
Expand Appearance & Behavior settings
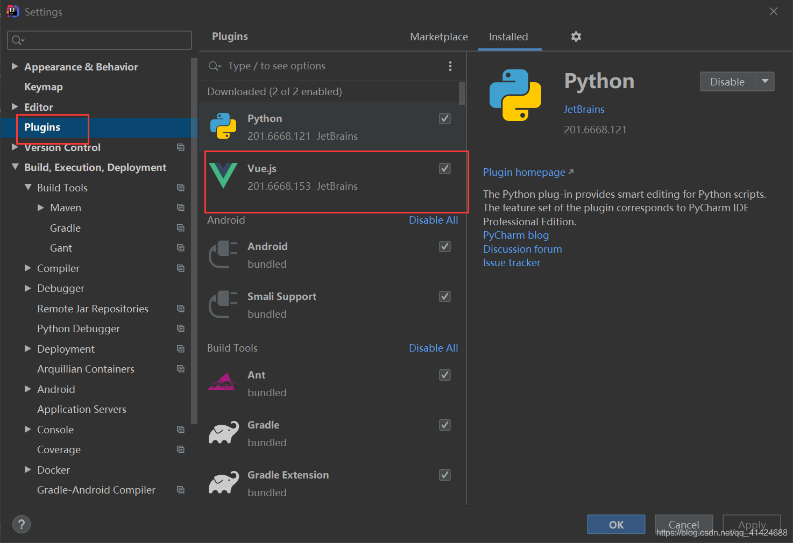[x=15, y=66]
